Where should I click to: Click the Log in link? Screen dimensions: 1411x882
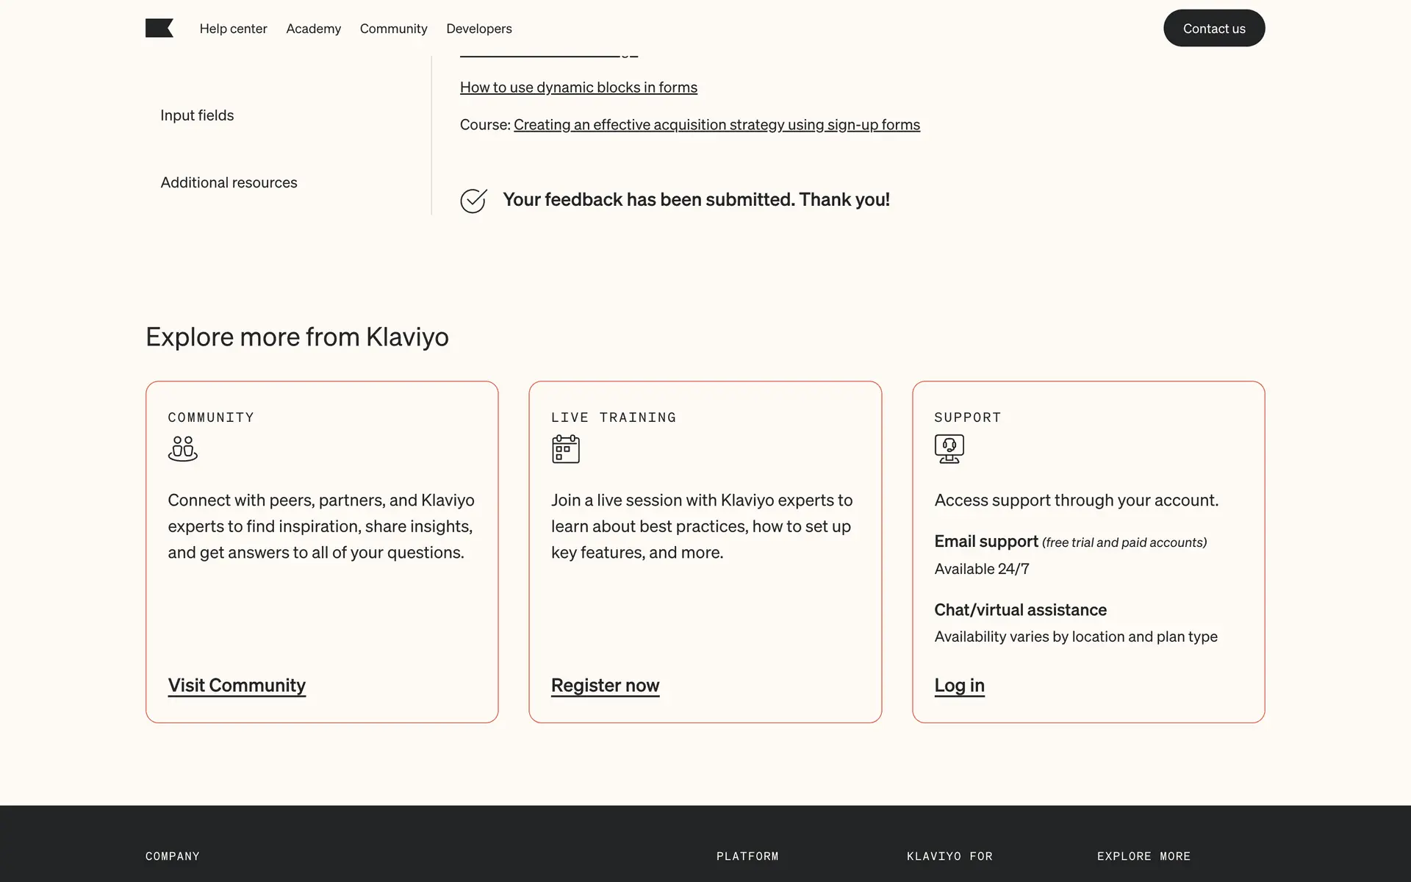(x=959, y=685)
